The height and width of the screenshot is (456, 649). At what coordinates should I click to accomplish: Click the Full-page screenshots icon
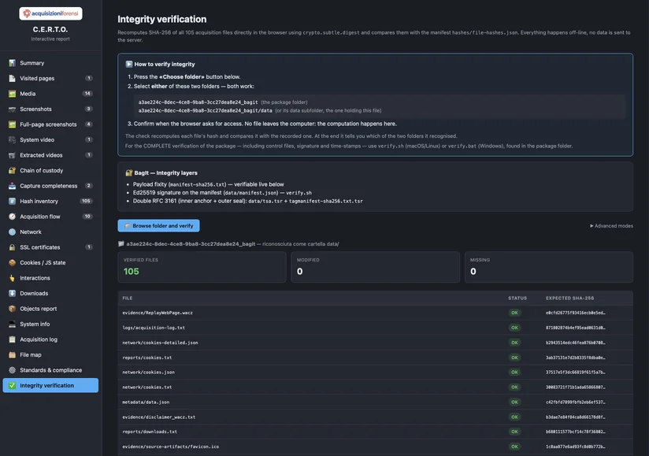(x=12, y=124)
